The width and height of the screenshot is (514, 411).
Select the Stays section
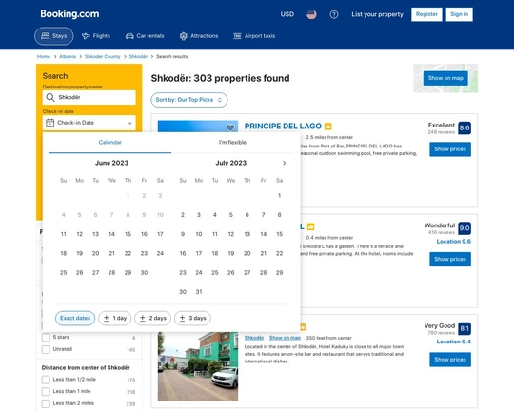click(54, 36)
